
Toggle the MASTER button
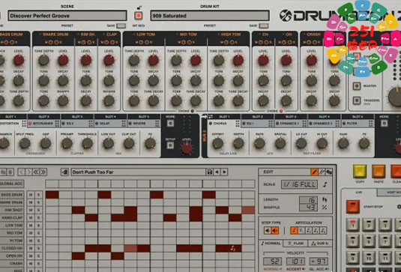click(x=357, y=86)
